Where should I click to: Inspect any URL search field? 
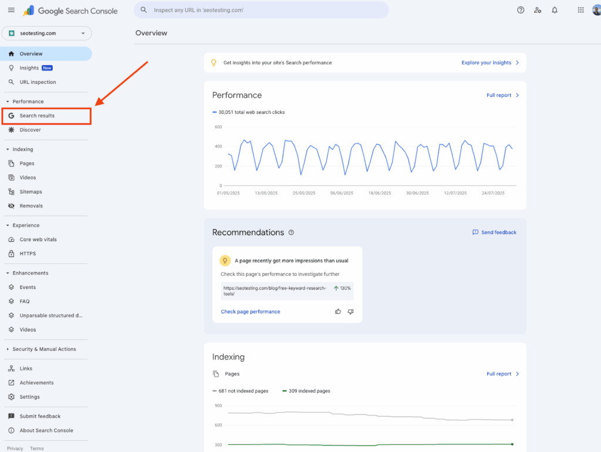click(x=261, y=10)
